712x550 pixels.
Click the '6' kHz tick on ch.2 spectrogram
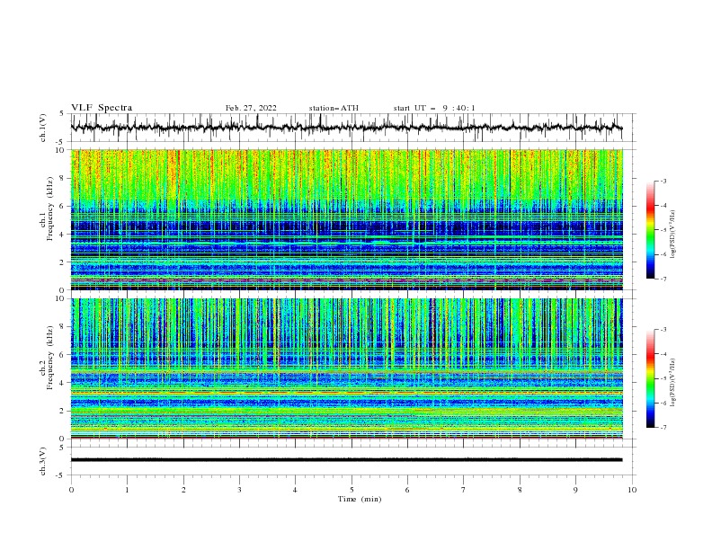coord(63,355)
